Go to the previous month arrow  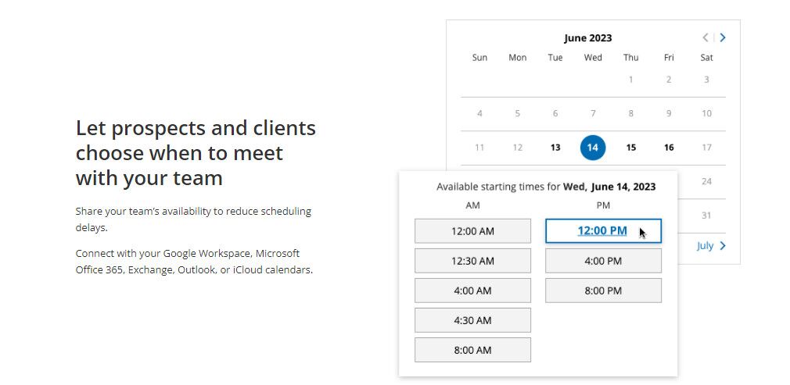705,37
